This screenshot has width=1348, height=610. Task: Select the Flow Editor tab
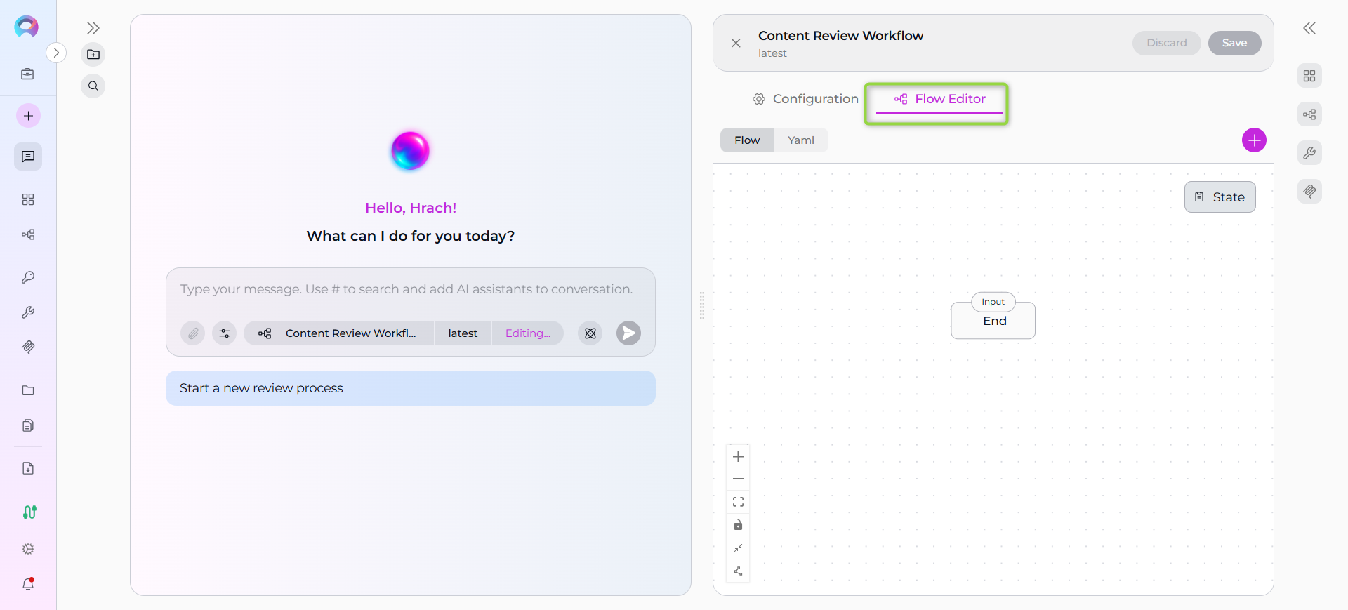pos(939,99)
